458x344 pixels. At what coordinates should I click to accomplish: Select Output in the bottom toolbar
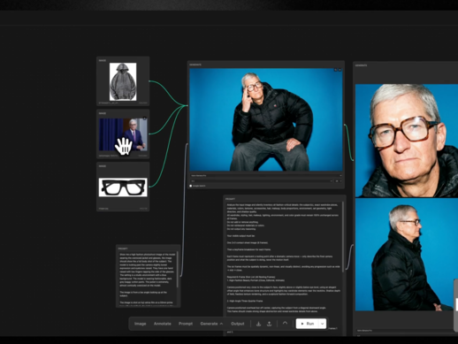238,324
